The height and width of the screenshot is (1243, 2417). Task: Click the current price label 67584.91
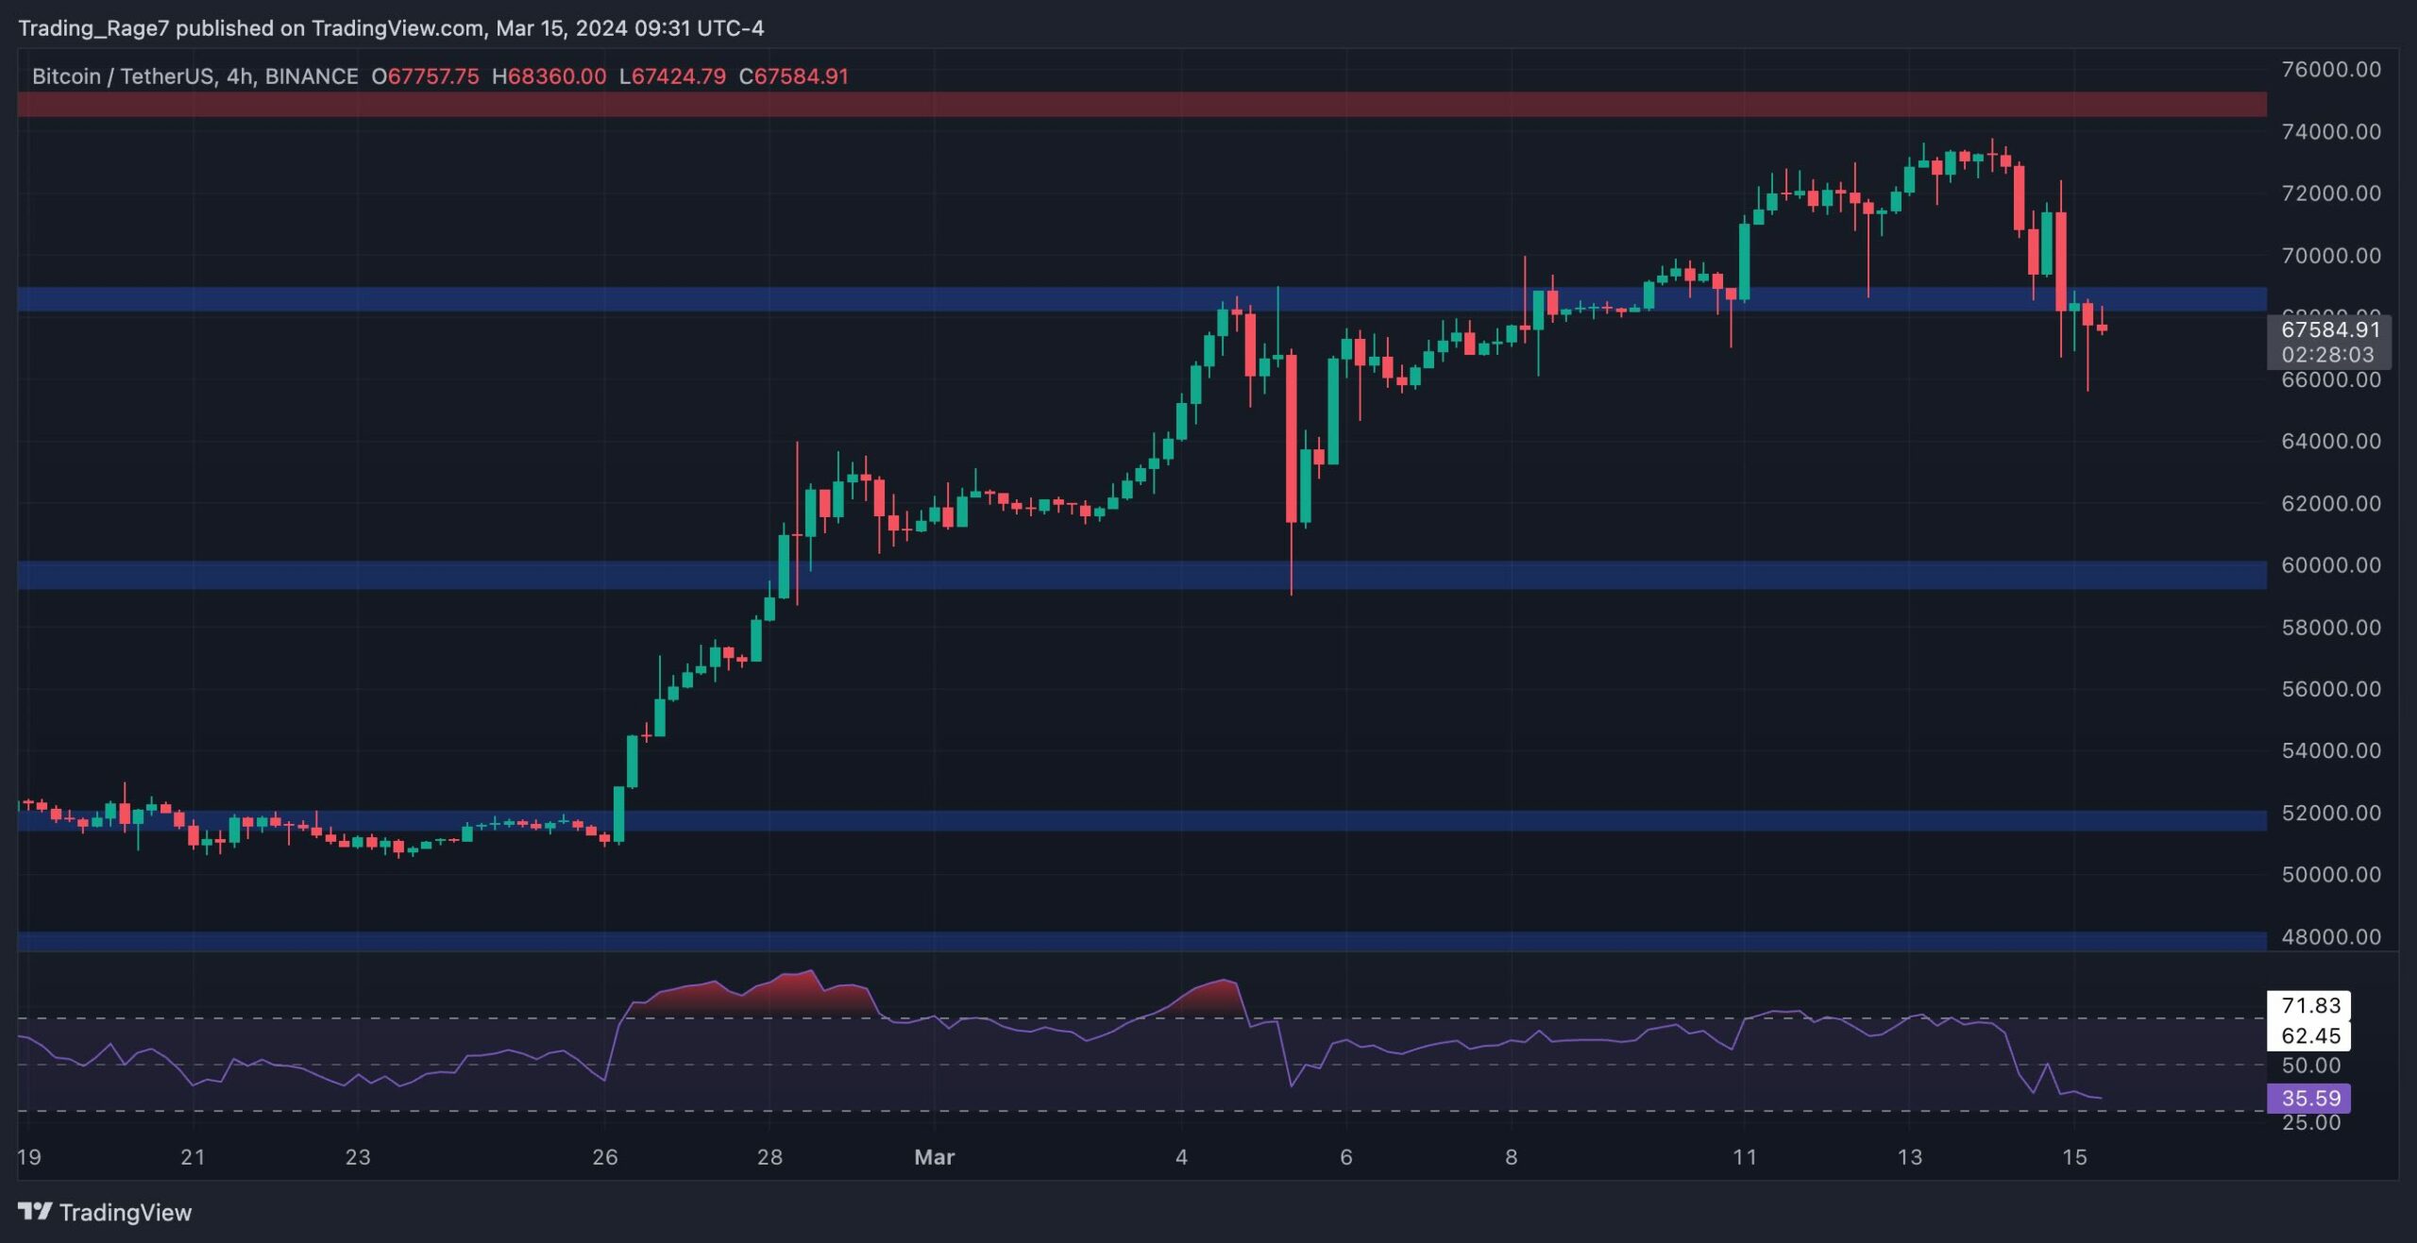click(2330, 329)
